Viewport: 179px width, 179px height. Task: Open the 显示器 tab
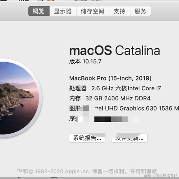pyautogui.click(x=63, y=11)
